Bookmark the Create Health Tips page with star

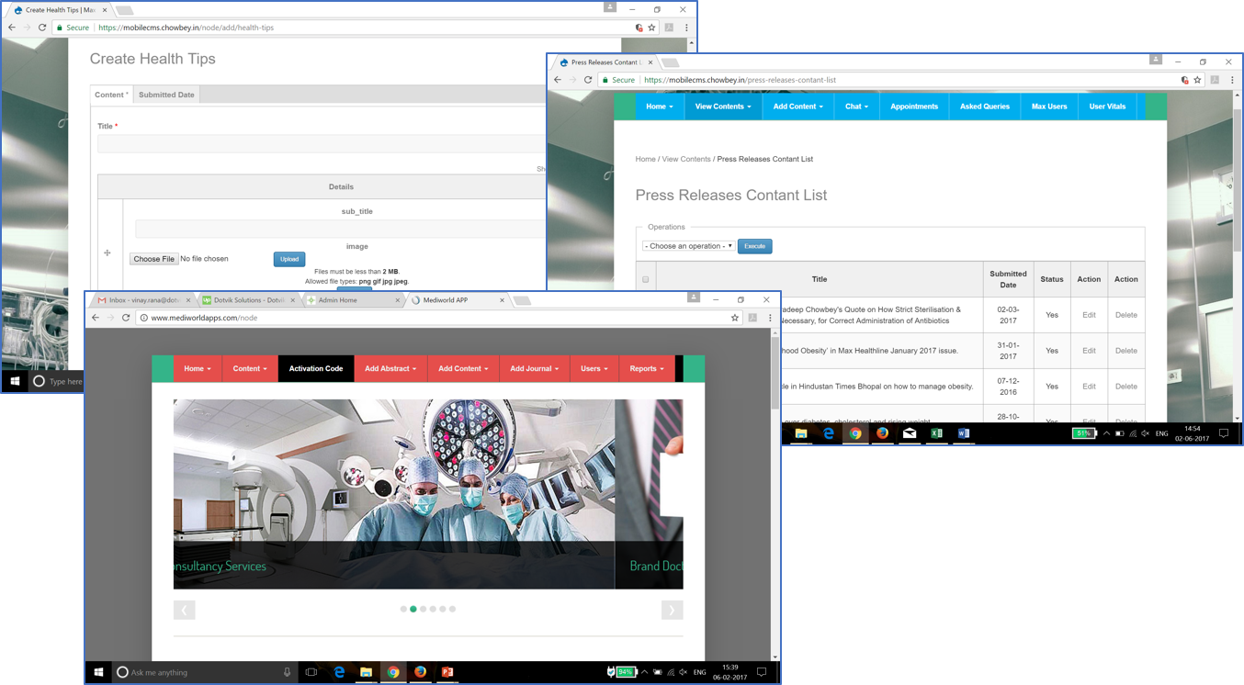pyautogui.click(x=652, y=28)
